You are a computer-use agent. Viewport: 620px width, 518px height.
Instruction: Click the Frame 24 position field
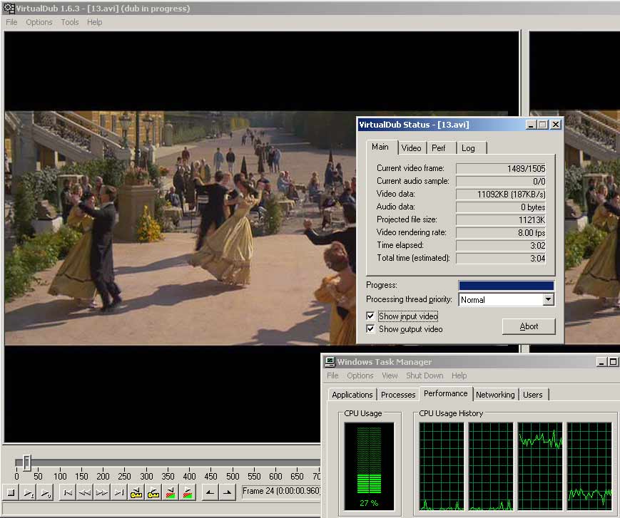click(281, 492)
